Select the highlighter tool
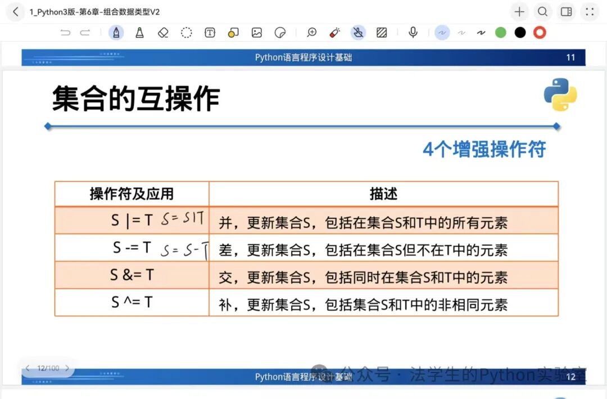 (x=139, y=33)
